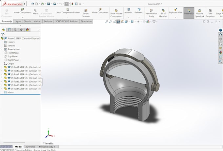Image resolution: width=223 pixels, height=151 pixels.
Task: Open the Motion Study 1 tab
Action: pyautogui.click(x=47, y=147)
